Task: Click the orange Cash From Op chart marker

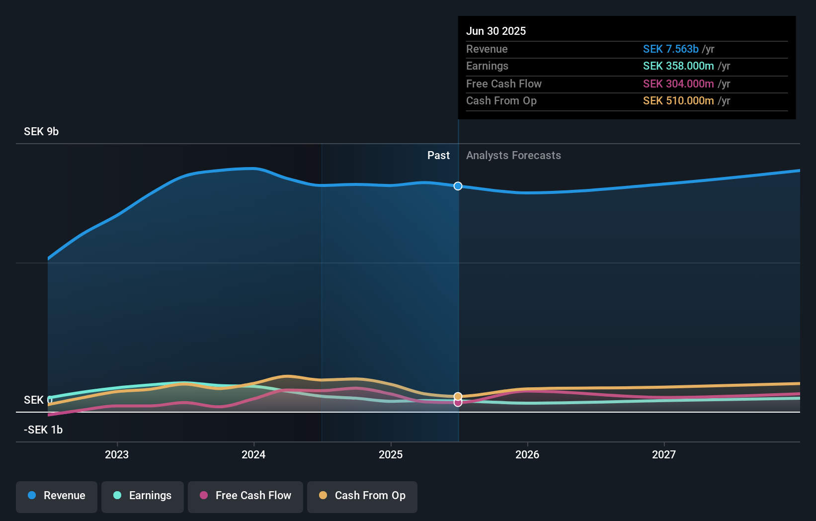Action: [458, 397]
